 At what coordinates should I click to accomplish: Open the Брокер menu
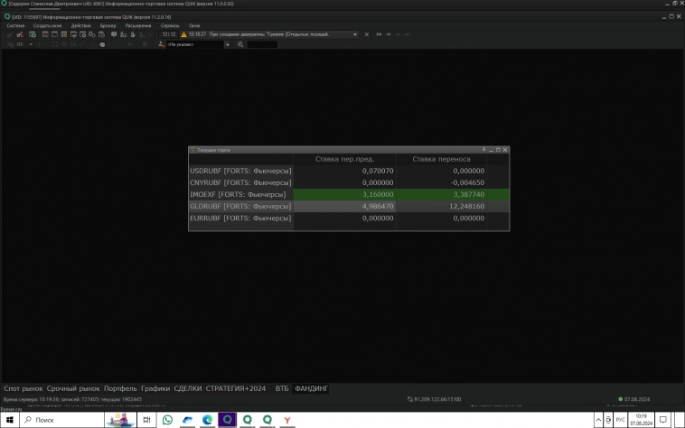click(108, 25)
